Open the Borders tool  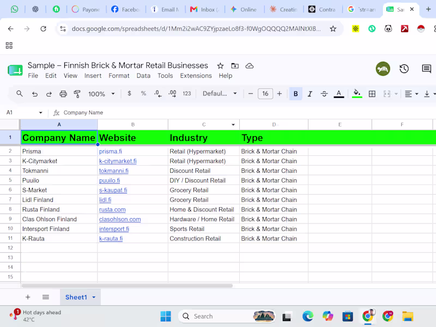[372, 94]
